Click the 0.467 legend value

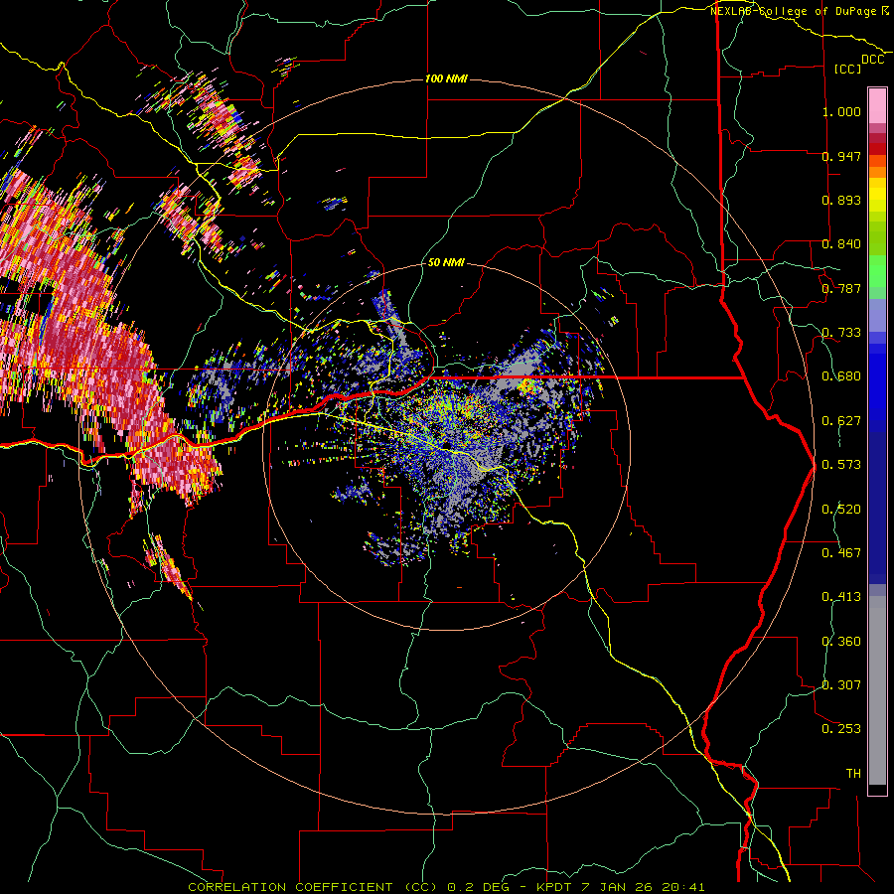pyautogui.click(x=841, y=553)
